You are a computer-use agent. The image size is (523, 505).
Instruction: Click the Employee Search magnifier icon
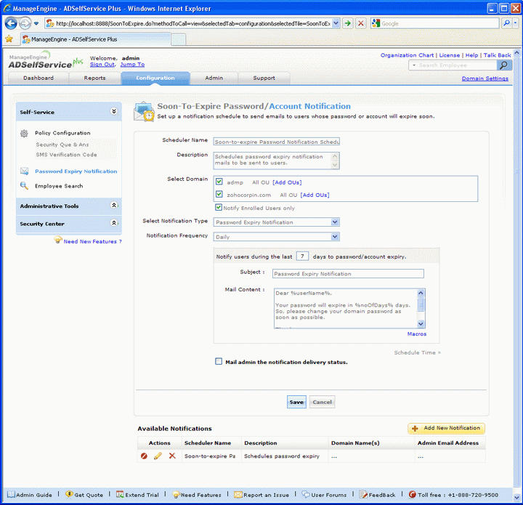coord(24,185)
